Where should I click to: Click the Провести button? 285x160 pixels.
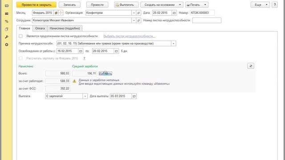tap(97, 5)
